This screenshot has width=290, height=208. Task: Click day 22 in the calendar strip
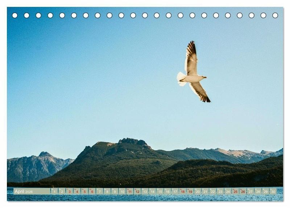tap(213, 191)
